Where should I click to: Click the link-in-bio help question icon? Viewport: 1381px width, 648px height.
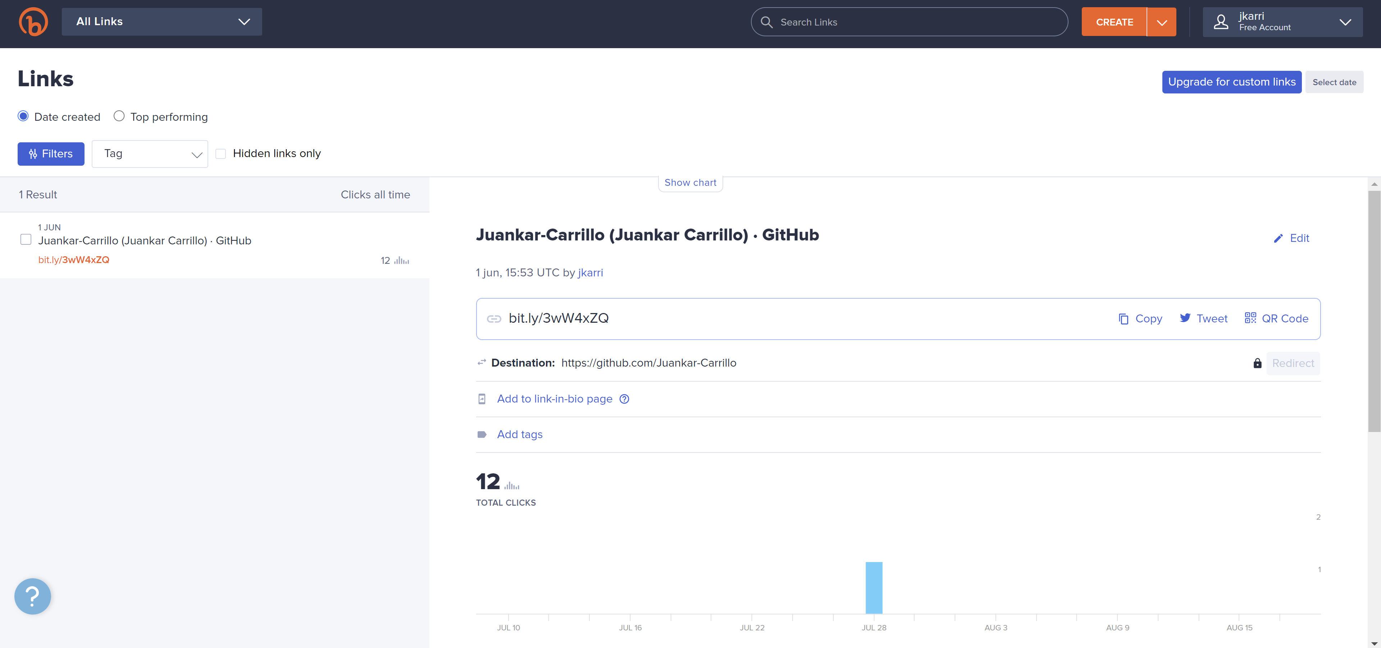tap(624, 399)
